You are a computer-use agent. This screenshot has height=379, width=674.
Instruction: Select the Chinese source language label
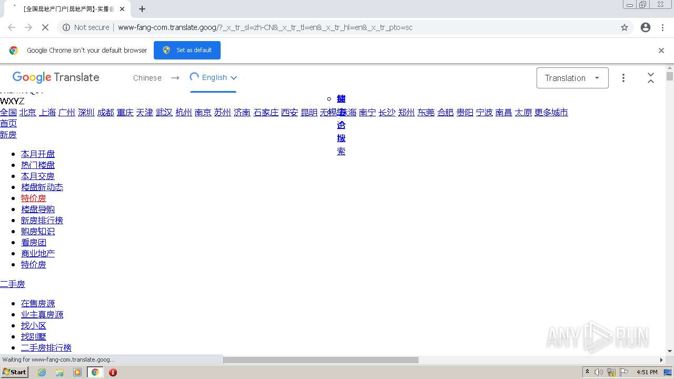tap(147, 78)
